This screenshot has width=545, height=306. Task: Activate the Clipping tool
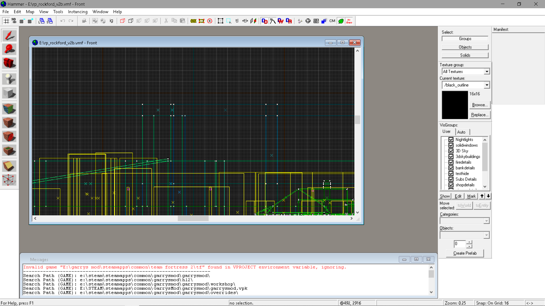[x=9, y=166]
